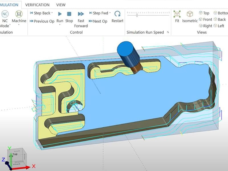The width and height of the screenshot is (228, 171).
Task: Click the blue Z axis knob
Action: 7,163
